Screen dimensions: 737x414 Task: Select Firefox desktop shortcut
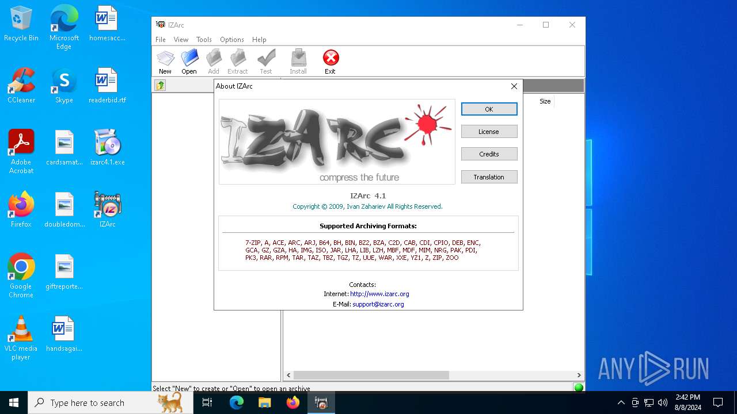click(x=21, y=210)
